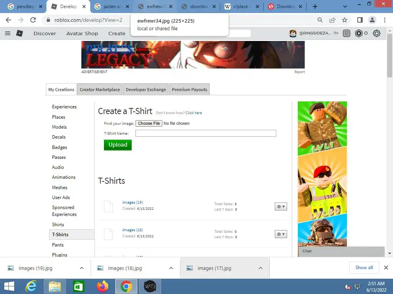Open the browser side panel icon

[x=360, y=20]
